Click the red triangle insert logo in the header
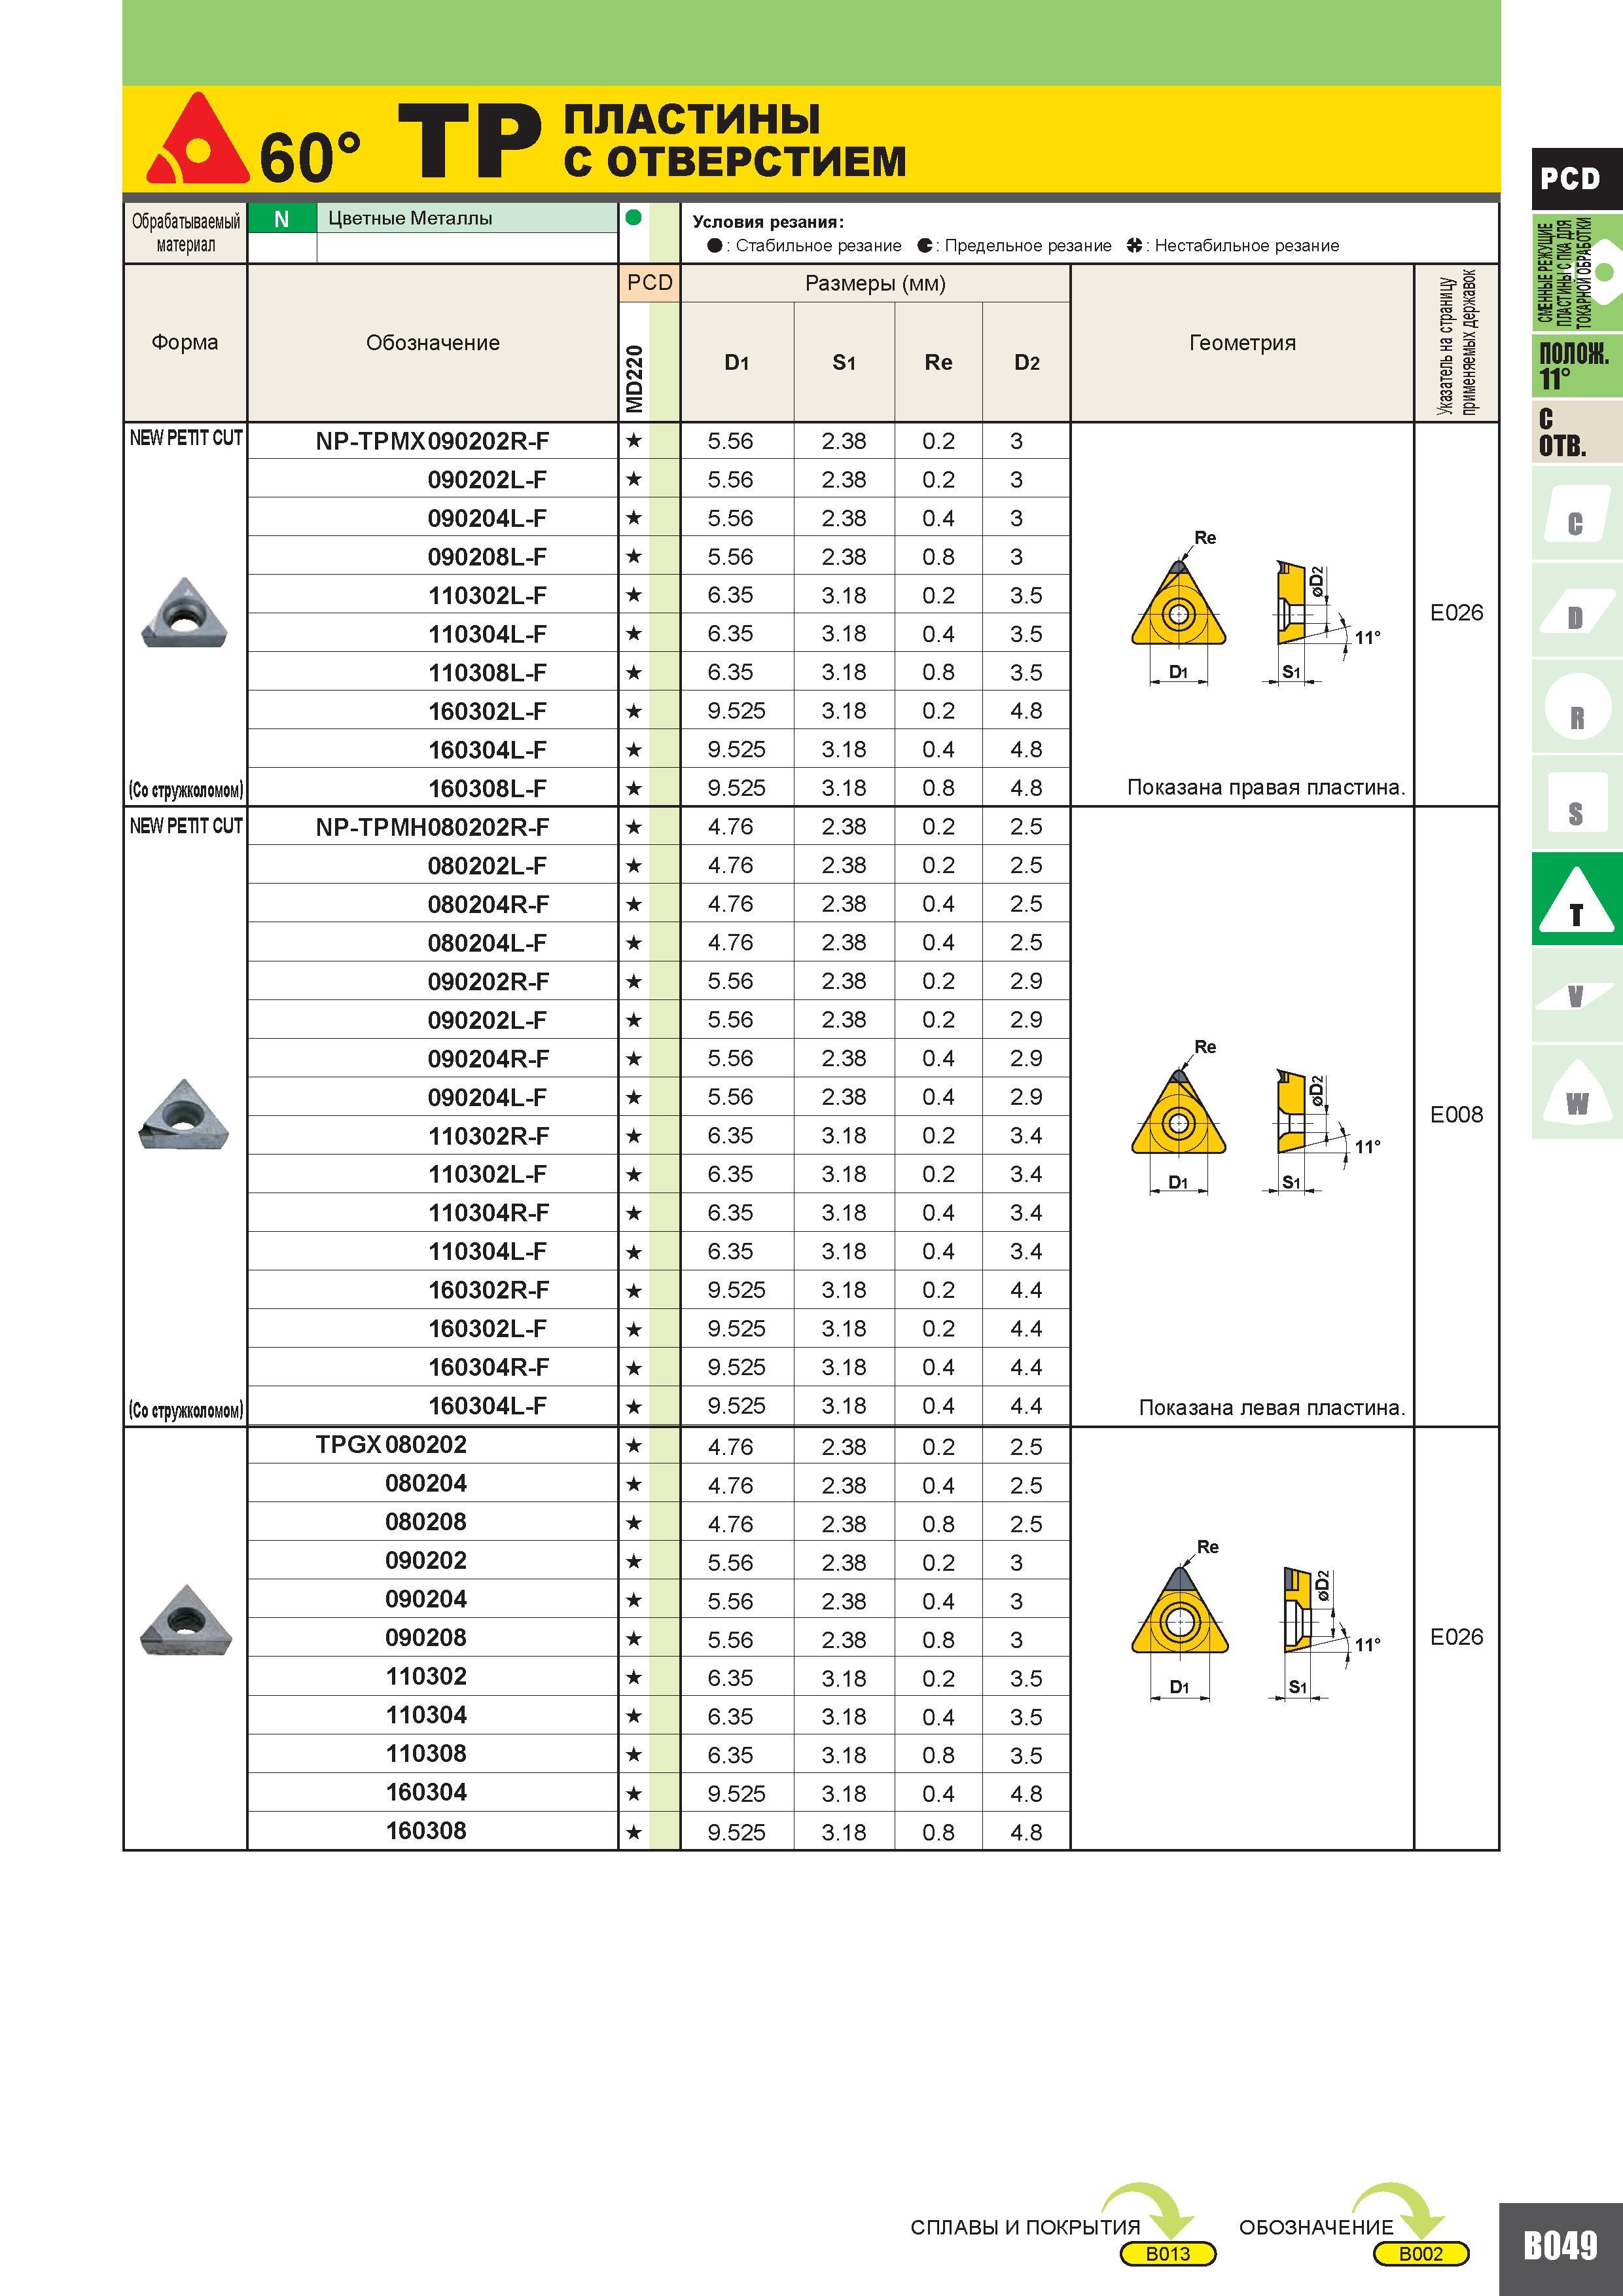Image resolution: width=1623 pixels, height=2296 pixels. coord(198,139)
